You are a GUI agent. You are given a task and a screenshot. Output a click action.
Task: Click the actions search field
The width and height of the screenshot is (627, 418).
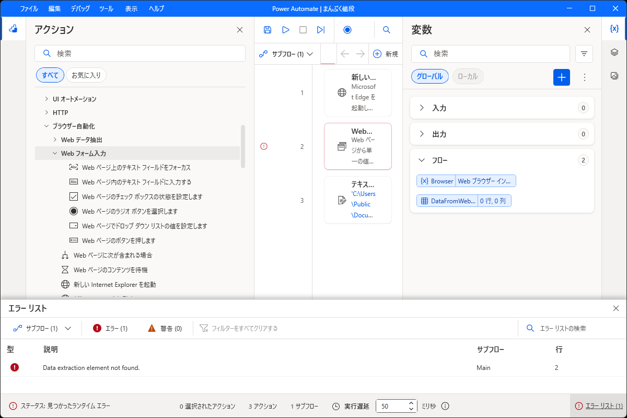pos(140,53)
